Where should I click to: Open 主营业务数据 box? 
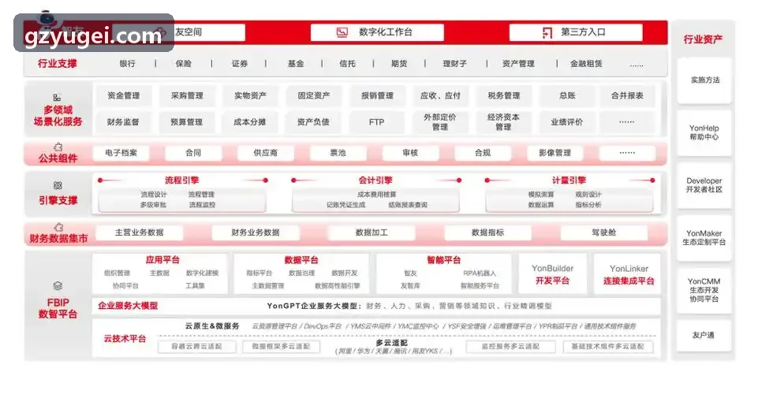[x=140, y=232]
